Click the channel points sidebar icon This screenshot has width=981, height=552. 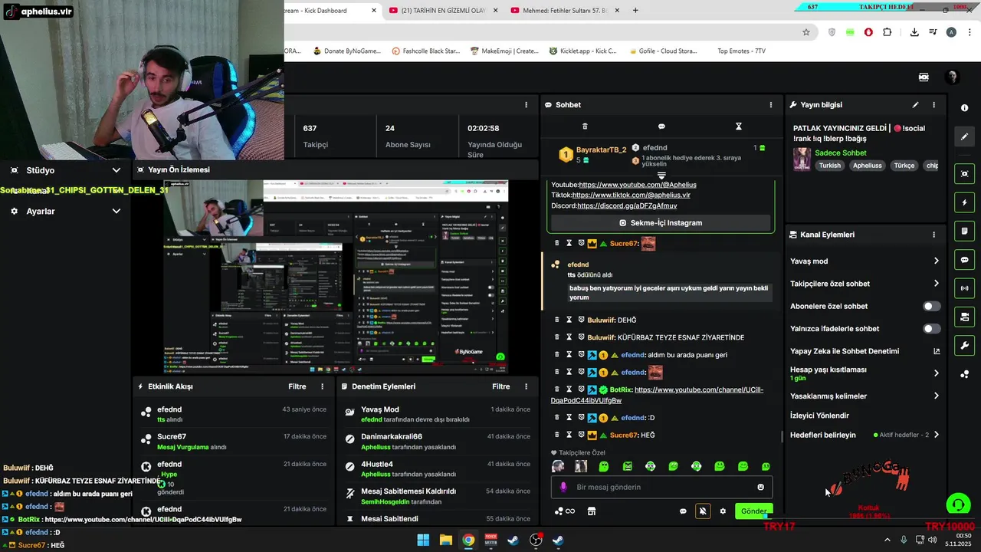click(x=965, y=374)
